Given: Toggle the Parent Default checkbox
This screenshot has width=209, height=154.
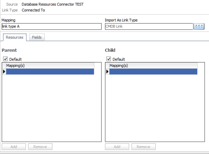Looking at the screenshot, I should coord(5,59).
